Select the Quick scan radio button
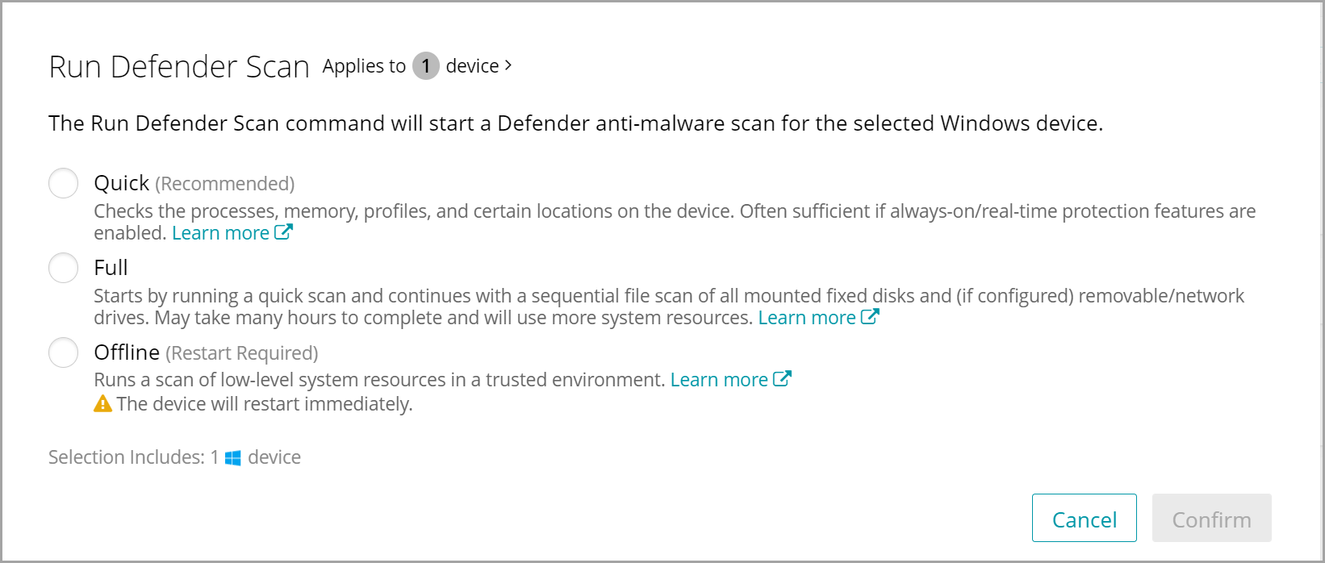1325x563 pixels. click(x=63, y=183)
